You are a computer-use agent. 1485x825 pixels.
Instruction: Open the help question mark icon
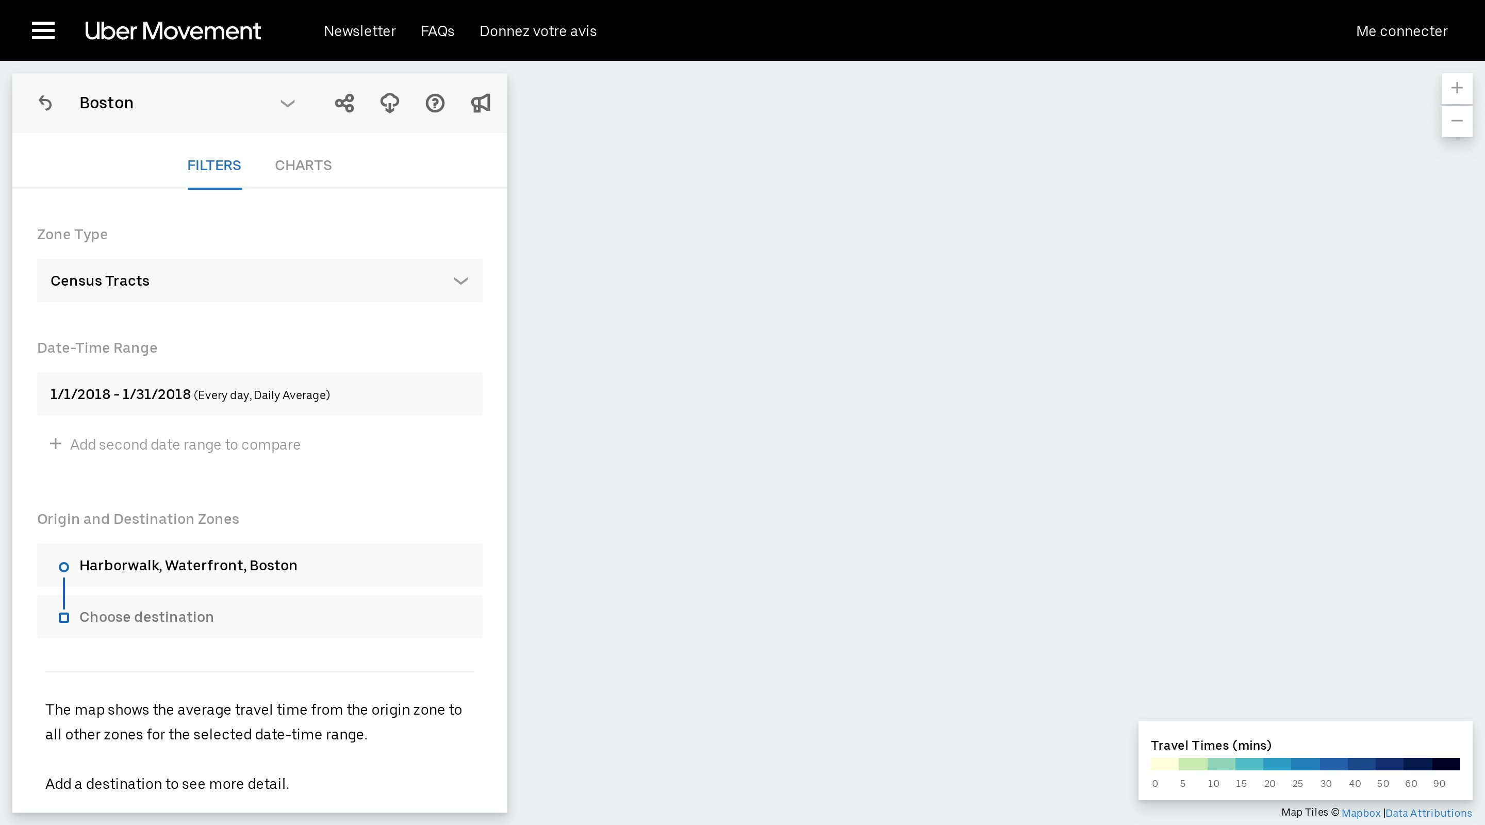tap(435, 103)
